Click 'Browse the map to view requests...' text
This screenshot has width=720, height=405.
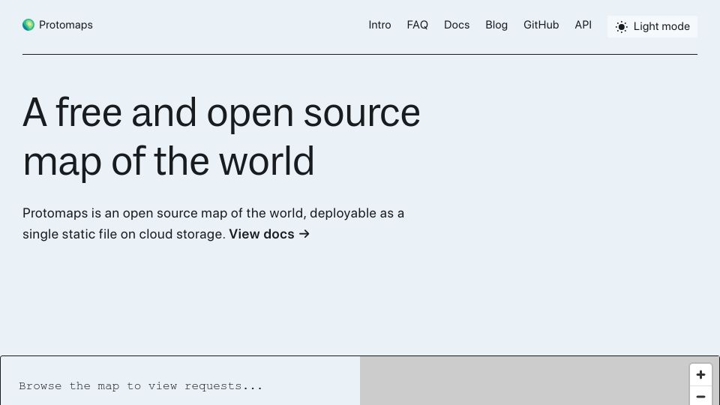[140, 386]
